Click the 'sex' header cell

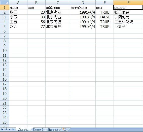pyautogui.click(x=104, y=8)
